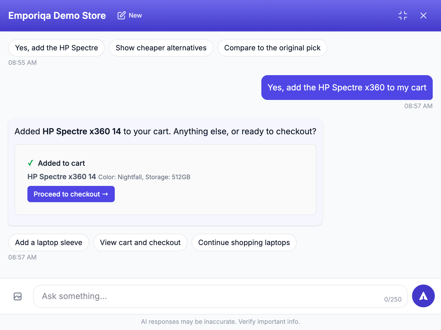The image size is (441, 330).
Task: Click 'Yes, add the HP Spectre' suggestion chip
Action: tap(56, 48)
